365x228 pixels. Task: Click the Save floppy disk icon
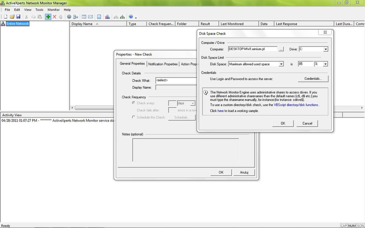click(x=18, y=17)
